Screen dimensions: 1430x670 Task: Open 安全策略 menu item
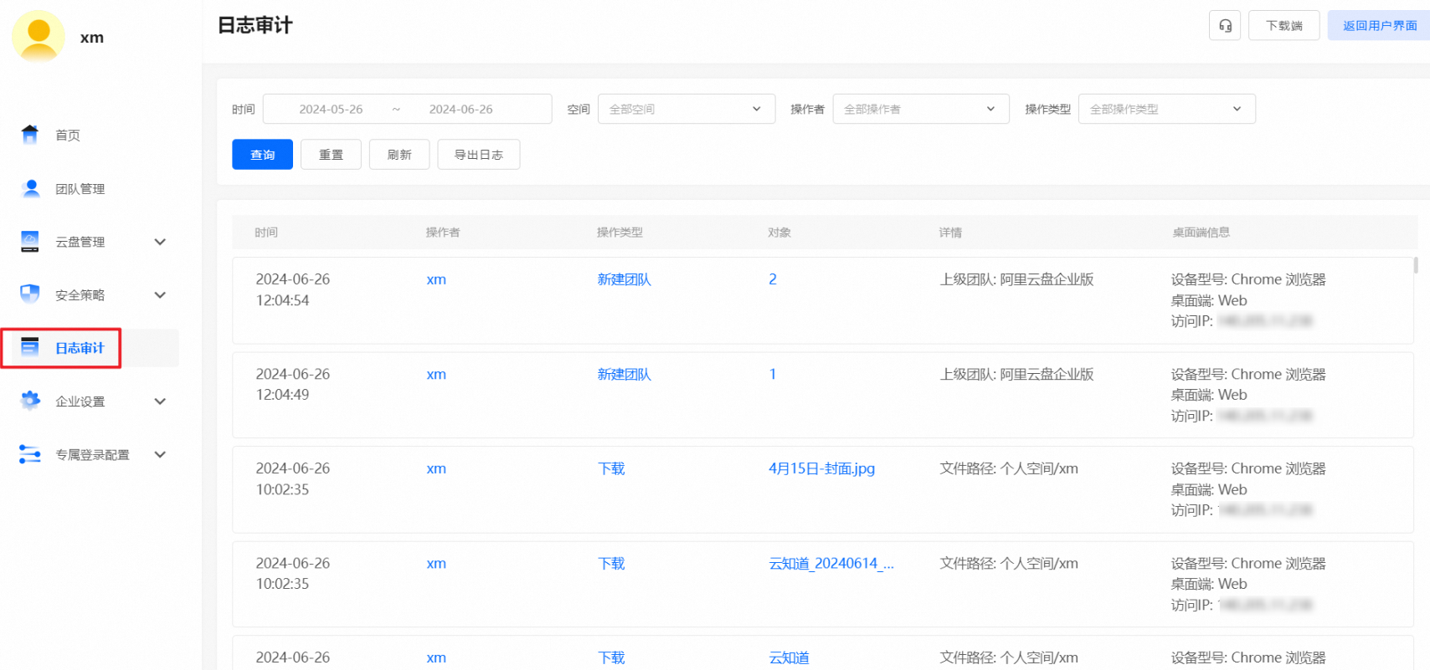80,294
